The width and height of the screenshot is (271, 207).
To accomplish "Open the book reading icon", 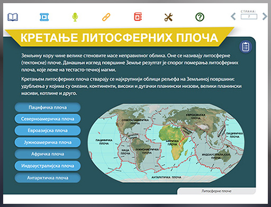I will (x=13, y=17).
